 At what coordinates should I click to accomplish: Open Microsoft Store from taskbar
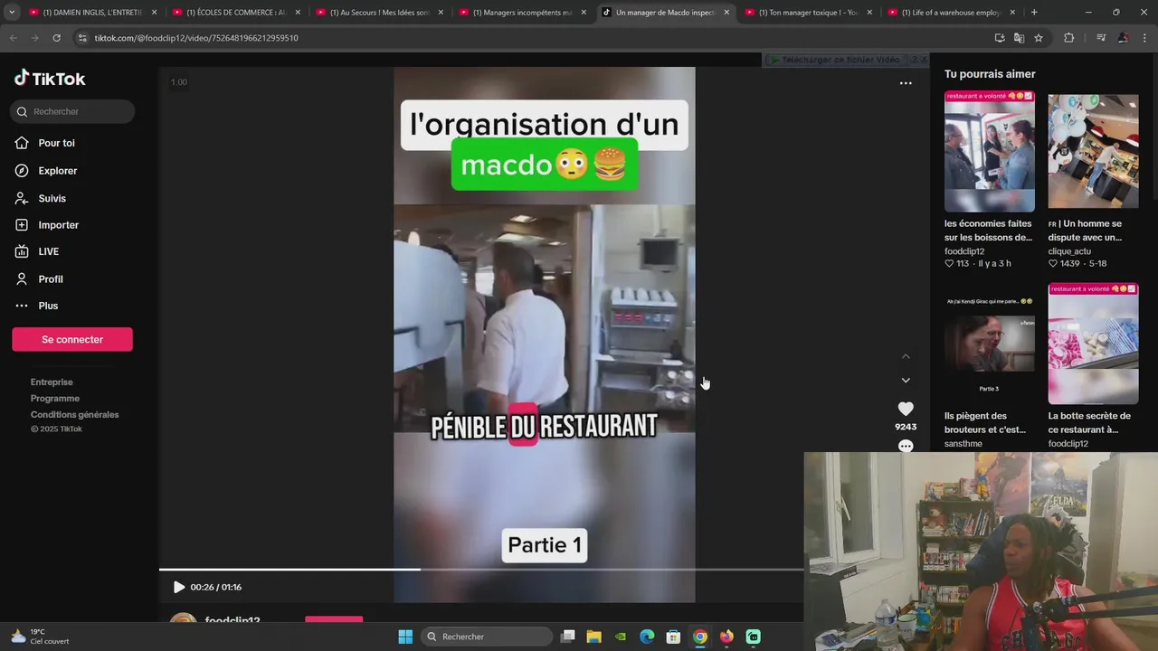point(673,637)
